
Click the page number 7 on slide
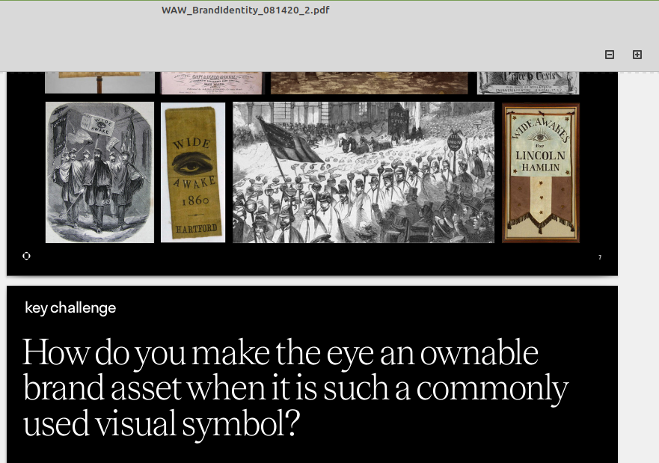tap(600, 257)
